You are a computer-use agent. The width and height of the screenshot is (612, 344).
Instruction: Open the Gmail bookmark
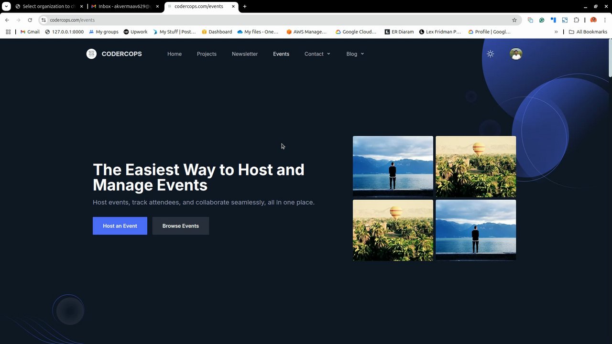(x=30, y=32)
